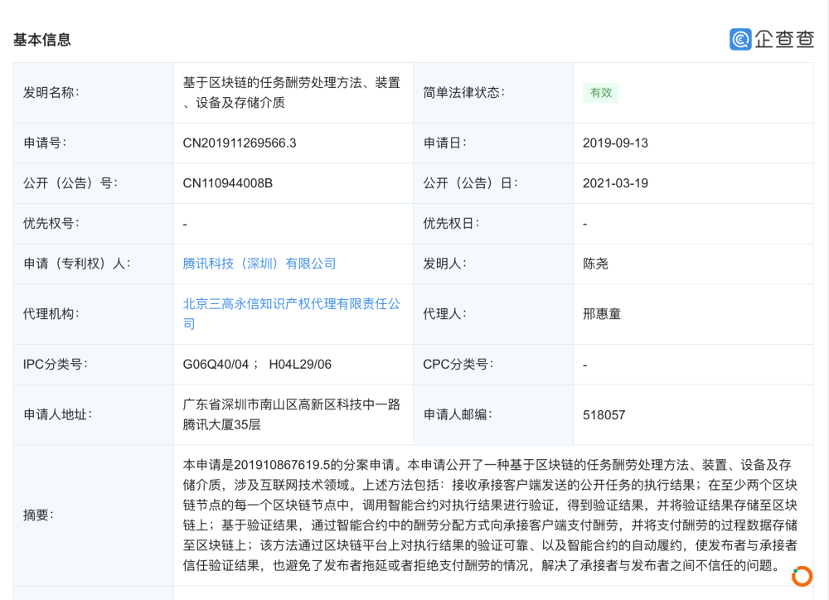Select publication date 2021-03-19

(x=615, y=183)
